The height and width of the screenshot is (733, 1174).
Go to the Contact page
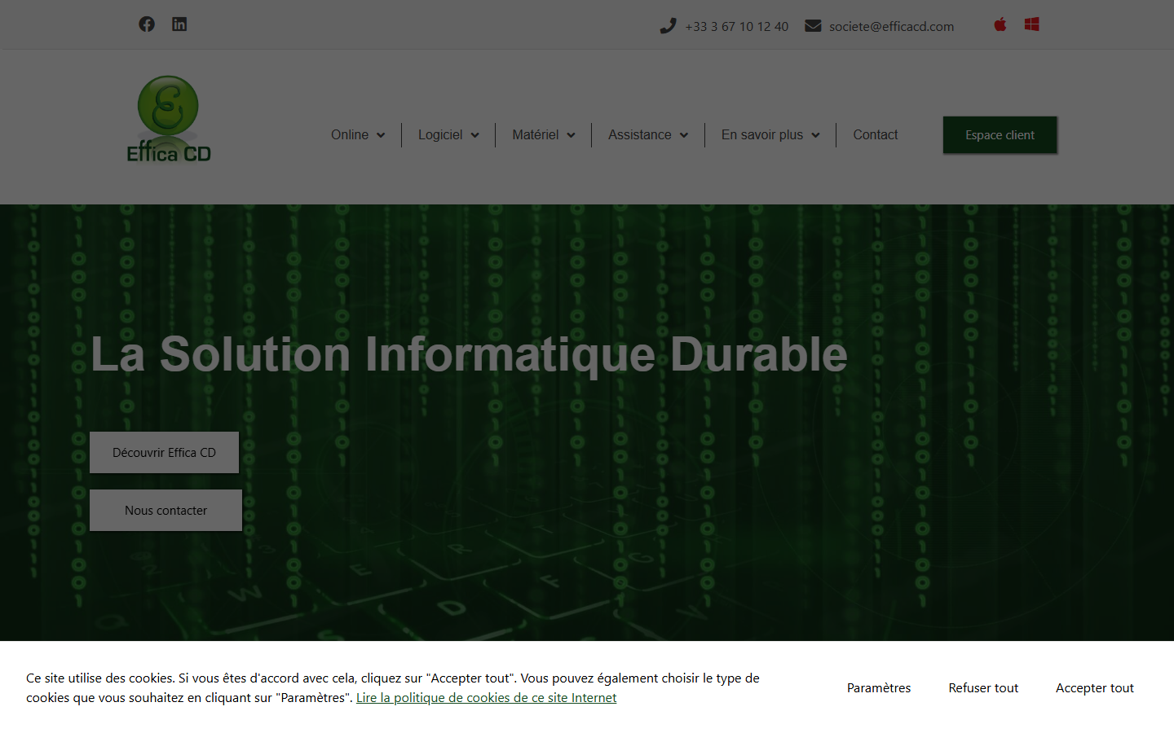click(x=875, y=135)
